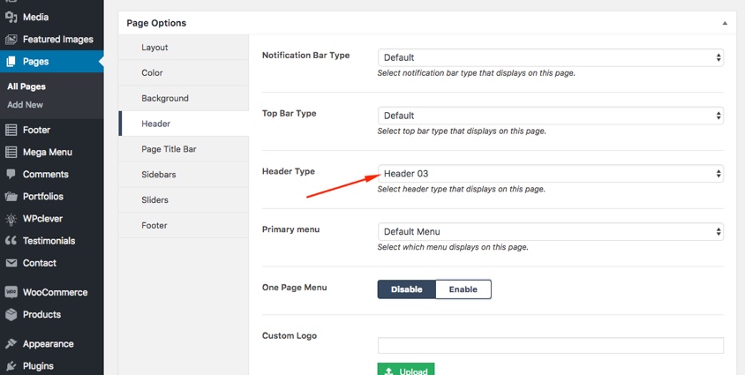
Task: Click the Comments speech bubble icon
Action: (11, 175)
